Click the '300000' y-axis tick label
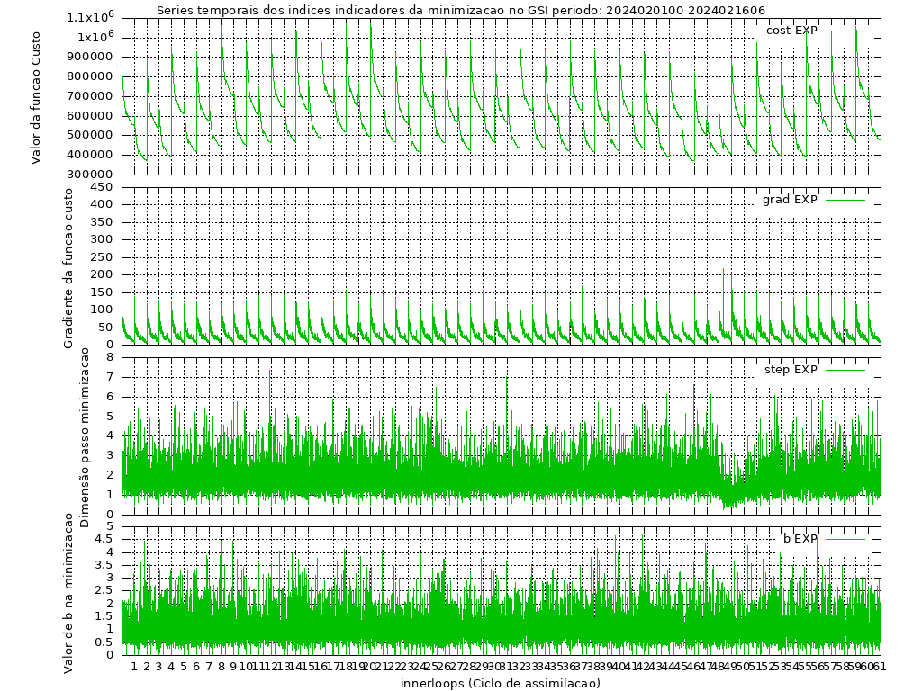Image resolution: width=922 pixels, height=691 pixels. (90, 175)
